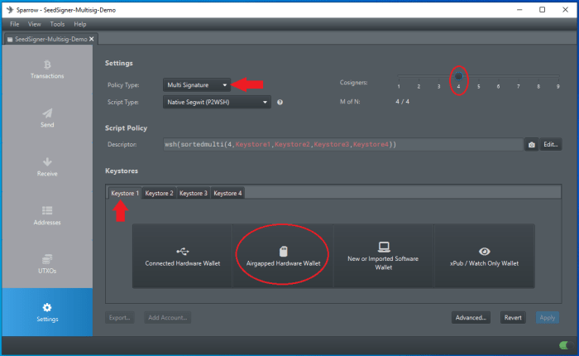Select Airgapped Hardware Wallet
Viewport: 579px width, 356px height.
tap(283, 255)
